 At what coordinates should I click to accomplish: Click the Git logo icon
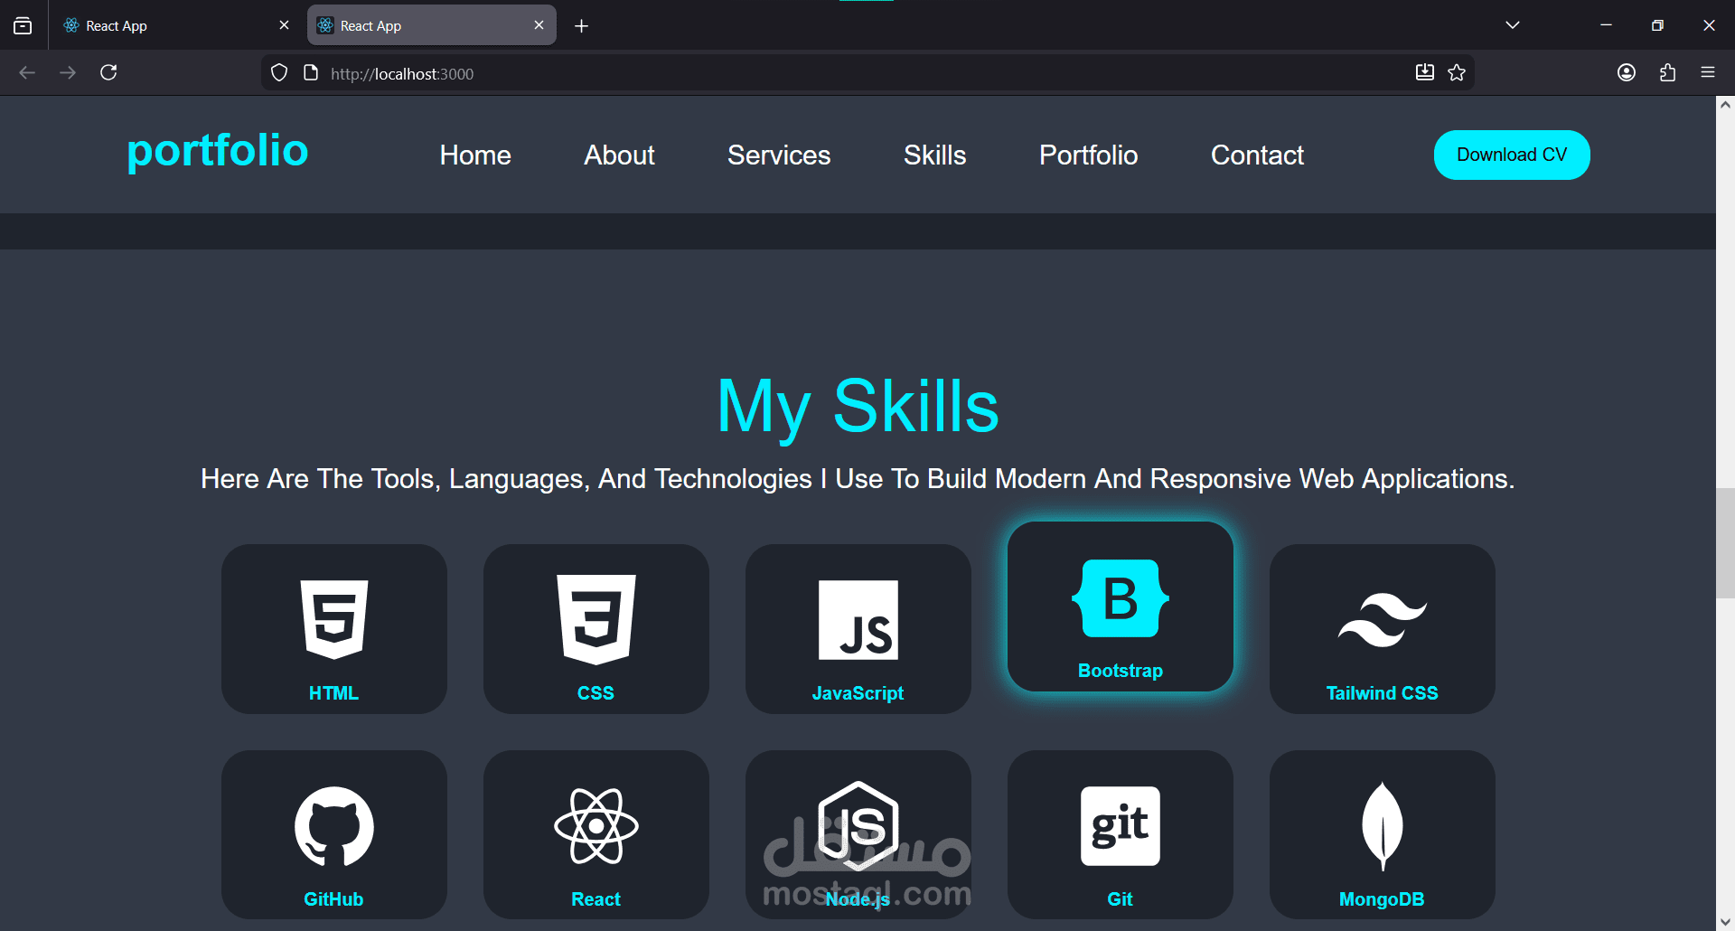[1121, 826]
